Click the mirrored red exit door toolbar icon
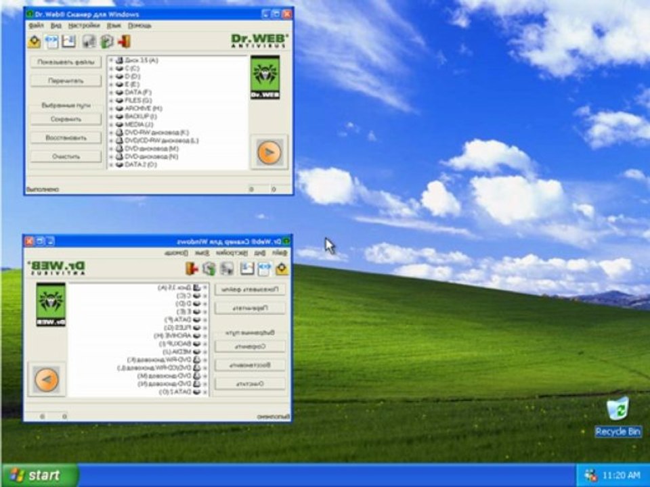The height and width of the screenshot is (487, 650). click(192, 269)
